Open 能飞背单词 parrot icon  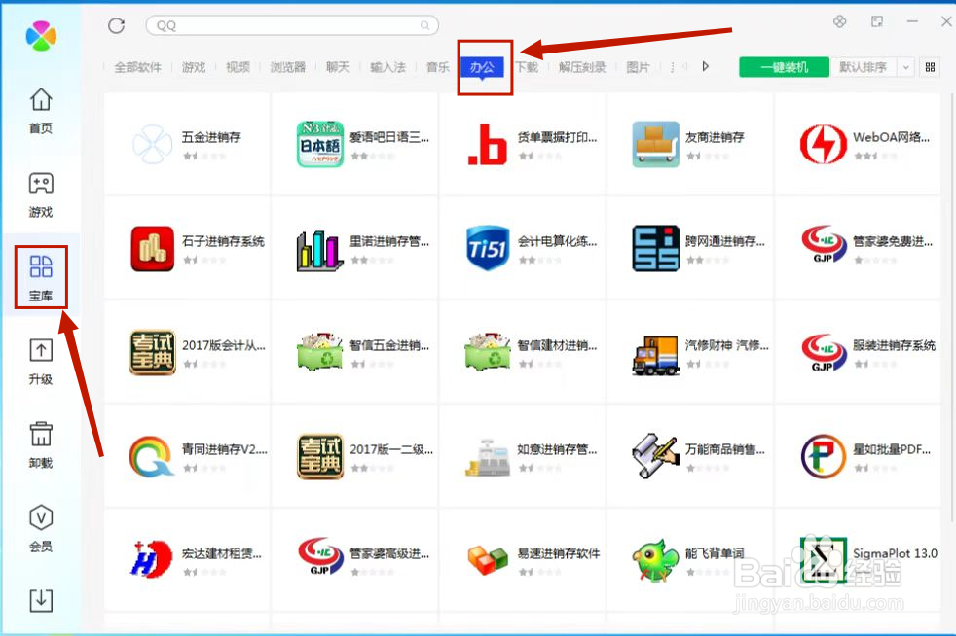point(655,559)
